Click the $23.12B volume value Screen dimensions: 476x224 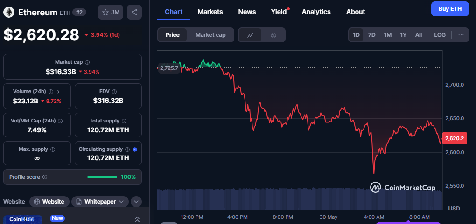point(26,101)
